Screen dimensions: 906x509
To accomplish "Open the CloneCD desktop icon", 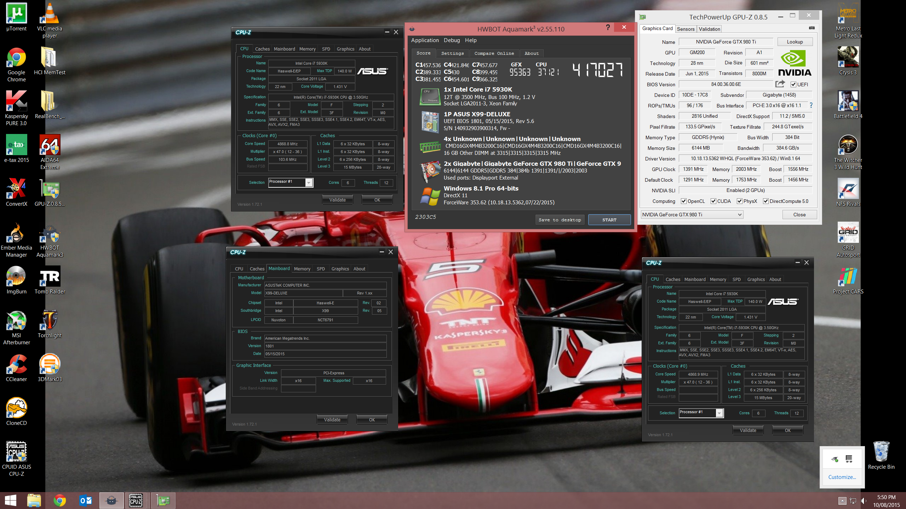I will pos(16,411).
